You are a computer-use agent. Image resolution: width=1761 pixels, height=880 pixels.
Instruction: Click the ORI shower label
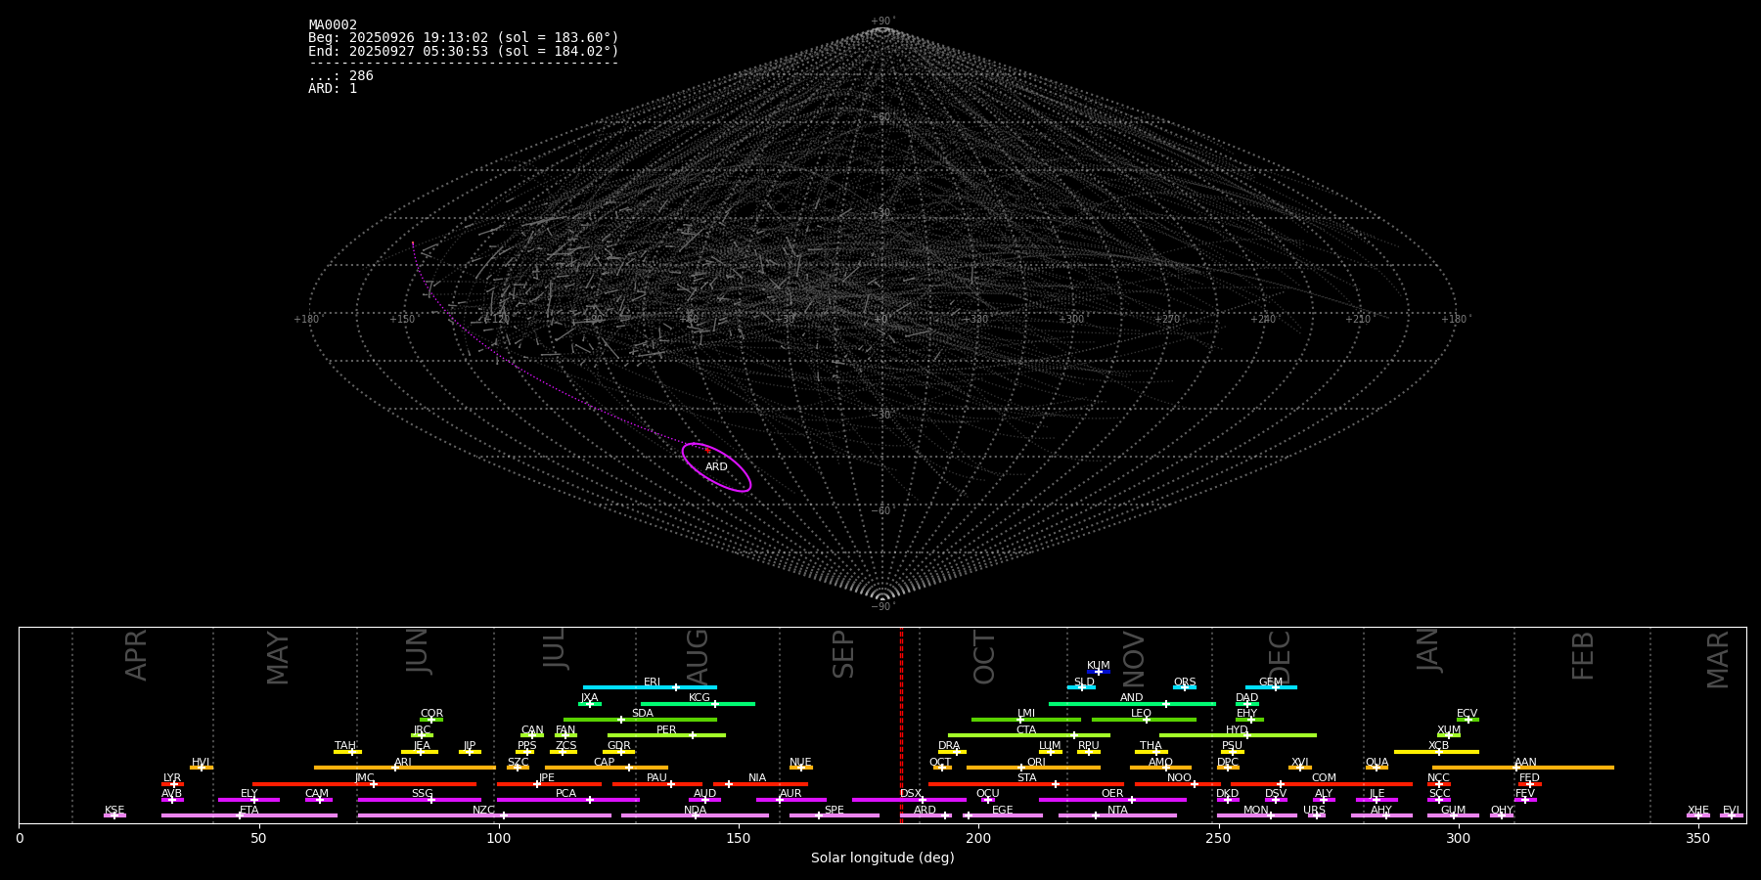[x=1036, y=763]
